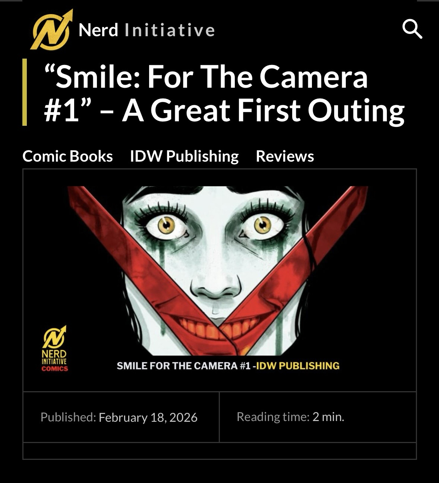
Task: Click the white SMILE FOR THE CAMERA #1 caption
Action: pyautogui.click(x=183, y=366)
